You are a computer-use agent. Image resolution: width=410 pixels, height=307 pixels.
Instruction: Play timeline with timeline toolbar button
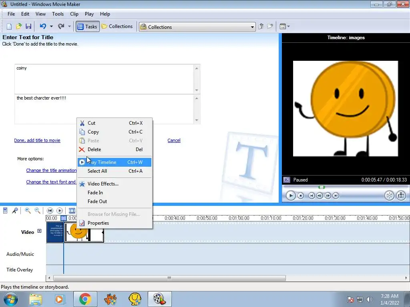click(60, 210)
